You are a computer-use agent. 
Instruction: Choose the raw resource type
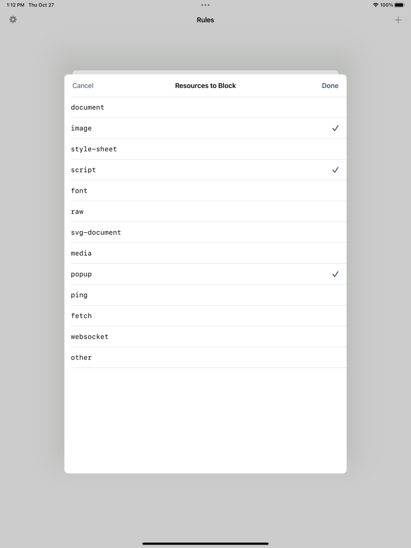[x=206, y=212]
